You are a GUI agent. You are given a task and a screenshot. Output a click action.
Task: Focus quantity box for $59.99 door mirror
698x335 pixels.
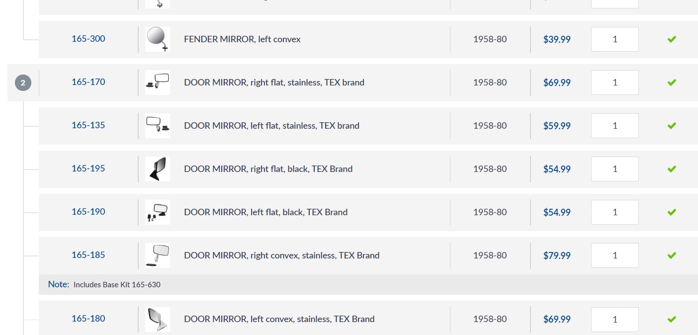615,126
